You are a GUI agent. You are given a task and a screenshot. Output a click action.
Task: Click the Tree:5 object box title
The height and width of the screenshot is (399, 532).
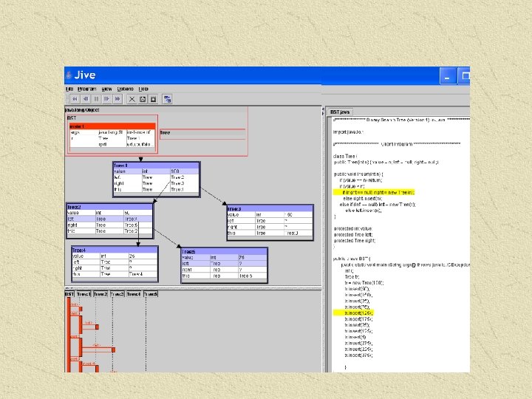224,251
